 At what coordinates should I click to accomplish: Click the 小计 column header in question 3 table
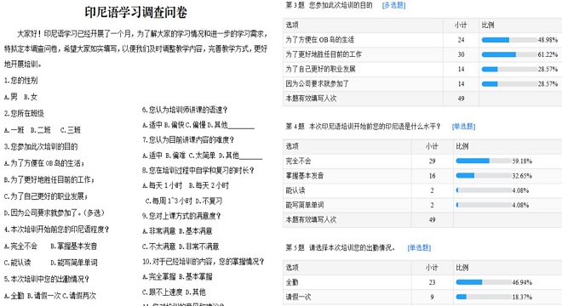point(461,25)
